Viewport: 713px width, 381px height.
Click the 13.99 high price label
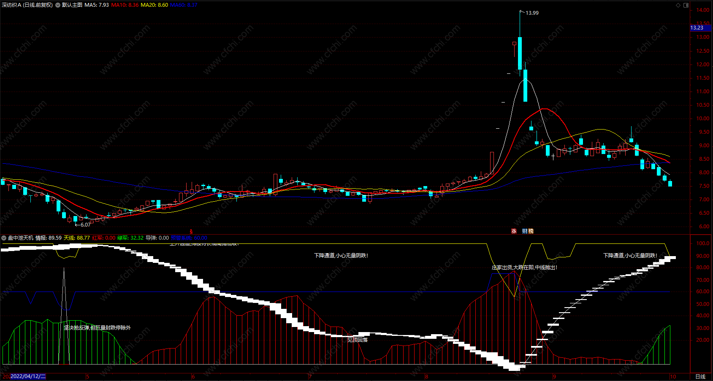[532, 13]
